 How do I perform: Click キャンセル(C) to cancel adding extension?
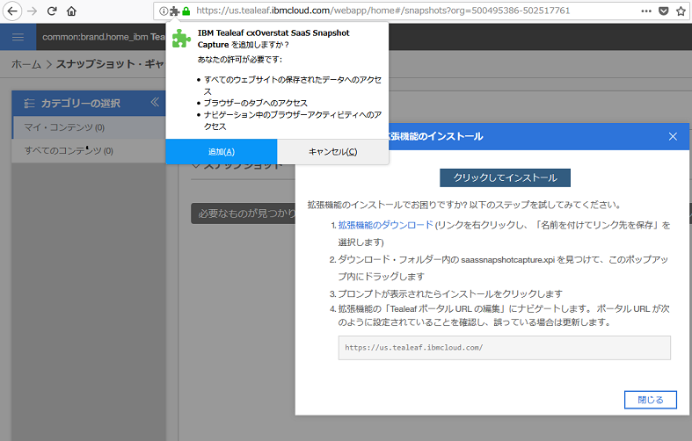point(332,152)
